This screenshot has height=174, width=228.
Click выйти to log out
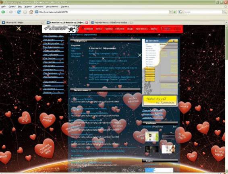[x=154, y=29]
